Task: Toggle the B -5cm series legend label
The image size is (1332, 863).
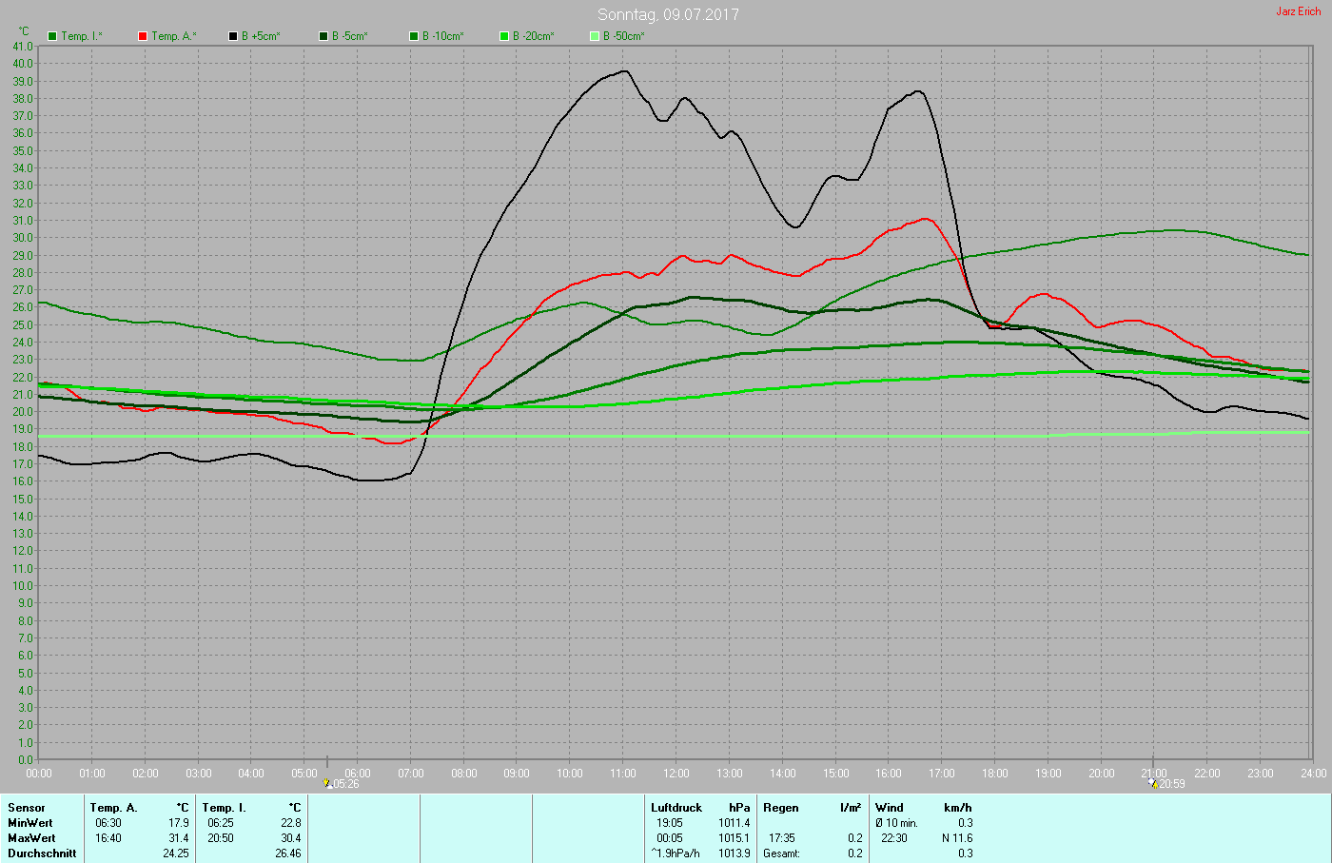Action: pyautogui.click(x=349, y=36)
